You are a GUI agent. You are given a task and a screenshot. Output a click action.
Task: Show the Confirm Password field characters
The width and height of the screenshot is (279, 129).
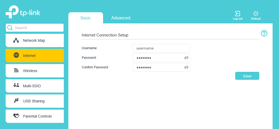pos(186,67)
